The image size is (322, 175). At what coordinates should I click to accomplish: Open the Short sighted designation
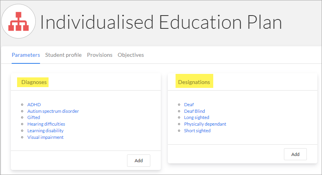pyautogui.click(x=197, y=131)
